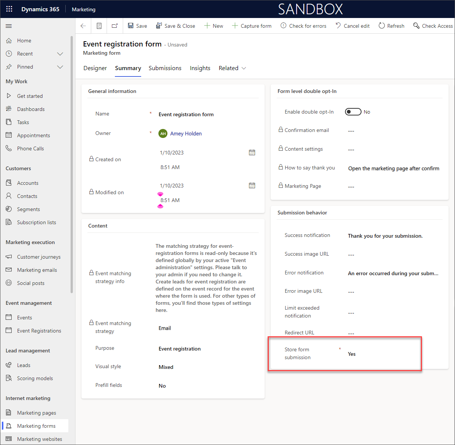The height and width of the screenshot is (445, 455).
Task: Open owner record for Amey Holden
Action: pos(185,133)
